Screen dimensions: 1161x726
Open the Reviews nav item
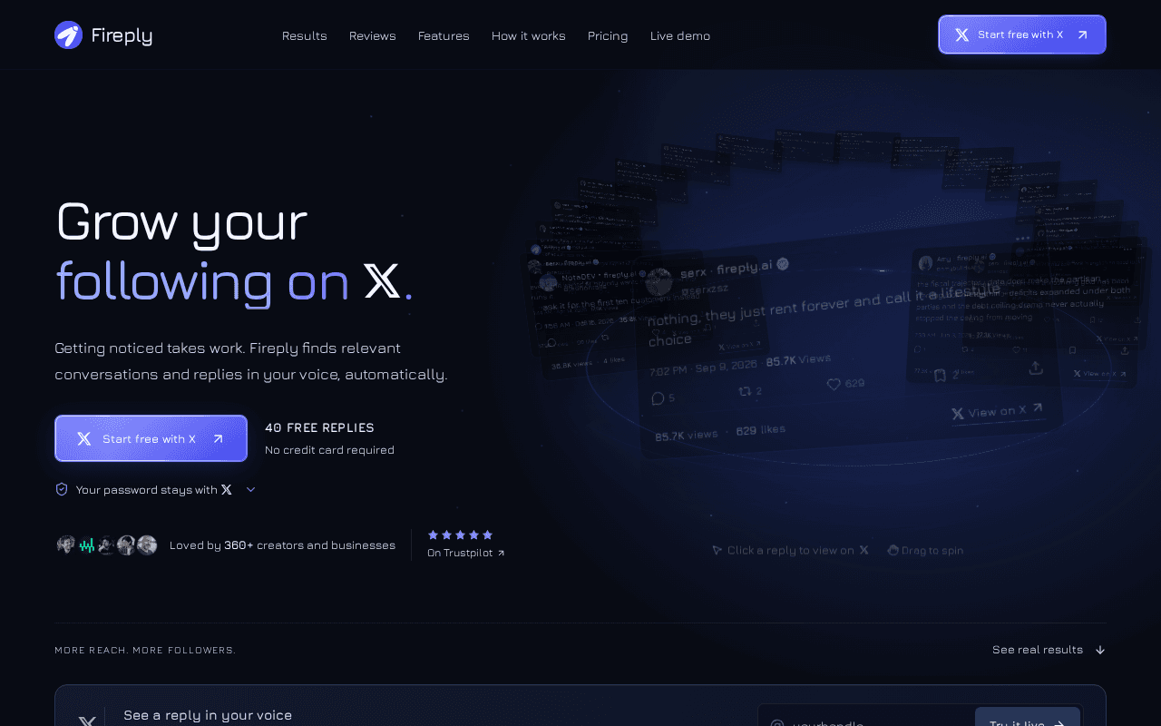[x=373, y=35]
